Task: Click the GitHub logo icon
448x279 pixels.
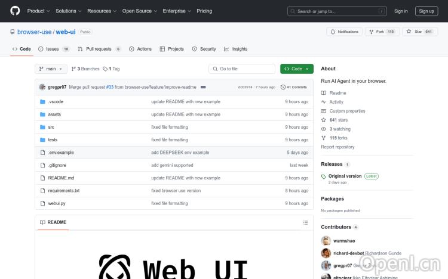Action: 15,11
